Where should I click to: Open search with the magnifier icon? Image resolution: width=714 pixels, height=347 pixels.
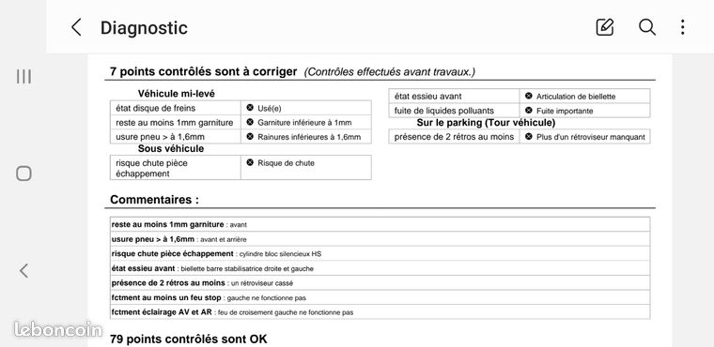(x=646, y=27)
